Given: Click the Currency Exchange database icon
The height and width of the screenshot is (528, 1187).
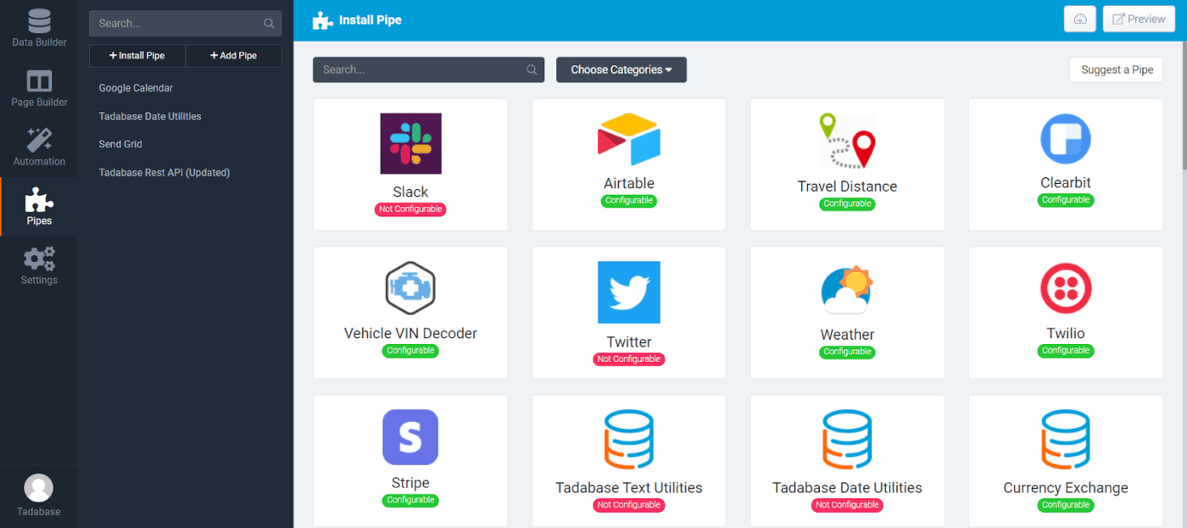Looking at the screenshot, I should (x=1066, y=440).
